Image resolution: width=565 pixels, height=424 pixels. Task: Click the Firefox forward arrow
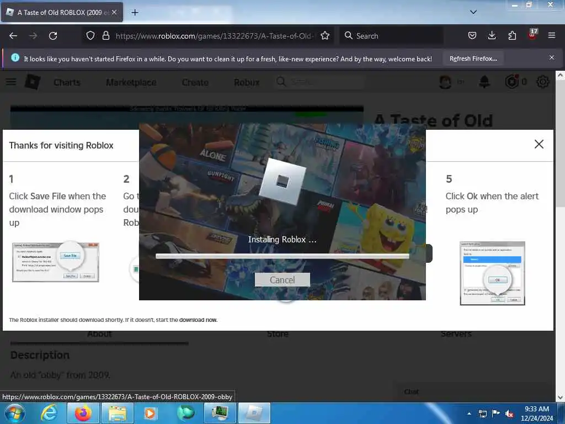(33, 36)
